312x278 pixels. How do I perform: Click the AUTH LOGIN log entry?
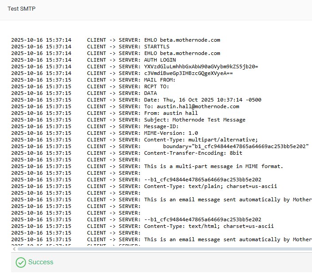pos(160,60)
